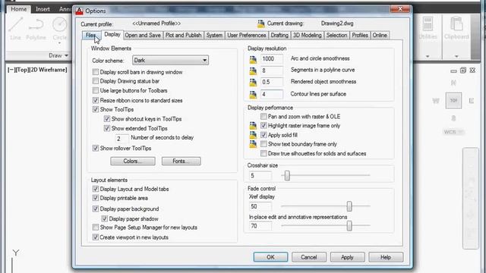
Task: Select the Polyline tool in ribbon
Action: tap(36, 29)
